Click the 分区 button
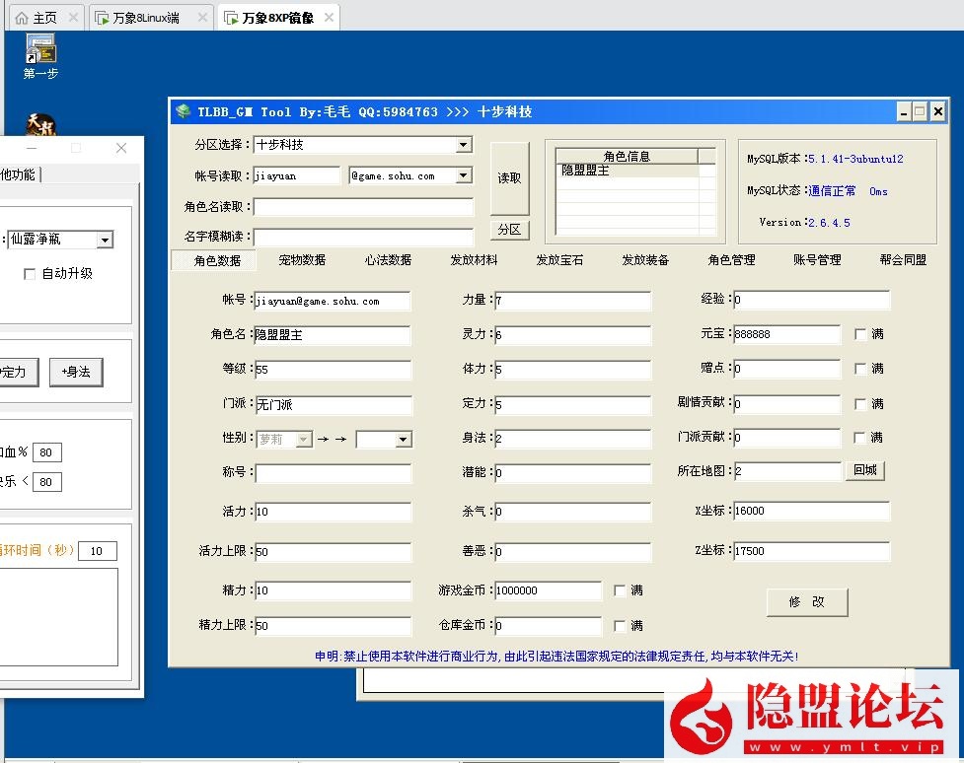Viewport: 964px width, 763px height. coord(509,230)
